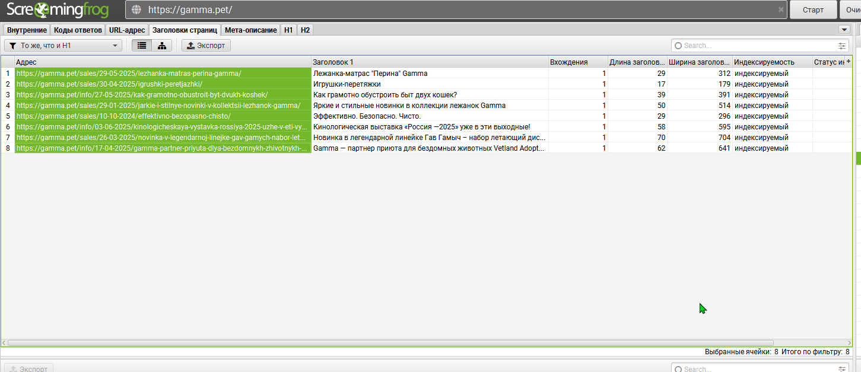Sort by Вхождения column header
Viewport: 861px width, 372px height.
pos(578,62)
